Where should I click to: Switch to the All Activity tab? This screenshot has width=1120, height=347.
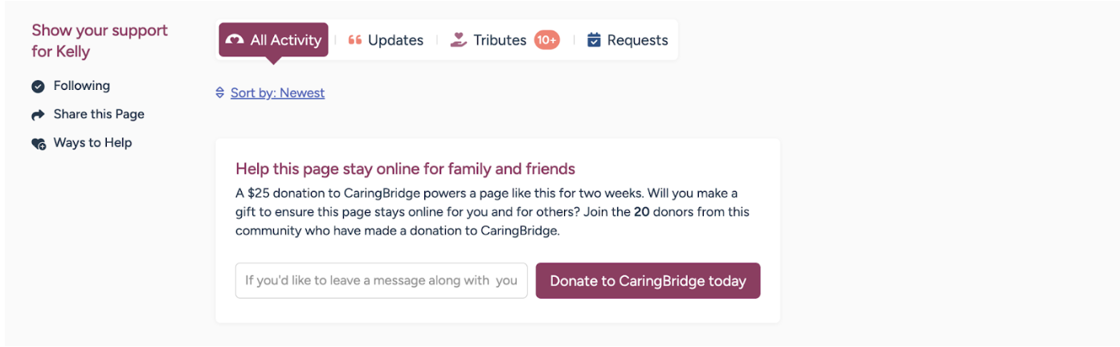click(x=285, y=40)
